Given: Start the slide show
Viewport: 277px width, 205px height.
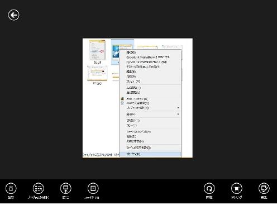Looking at the screenshot, I should [93, 188].
